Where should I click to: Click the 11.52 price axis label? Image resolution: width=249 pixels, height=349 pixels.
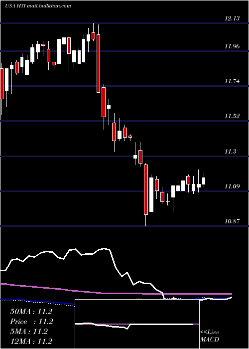(232, 116)
